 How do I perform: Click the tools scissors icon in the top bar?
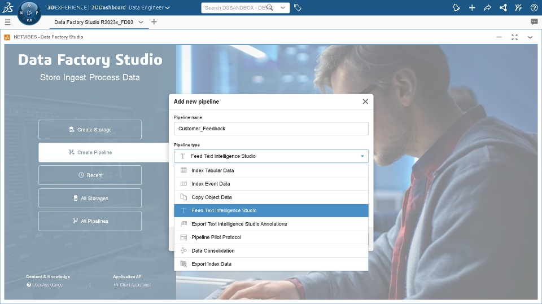click(x=518, y=7)
